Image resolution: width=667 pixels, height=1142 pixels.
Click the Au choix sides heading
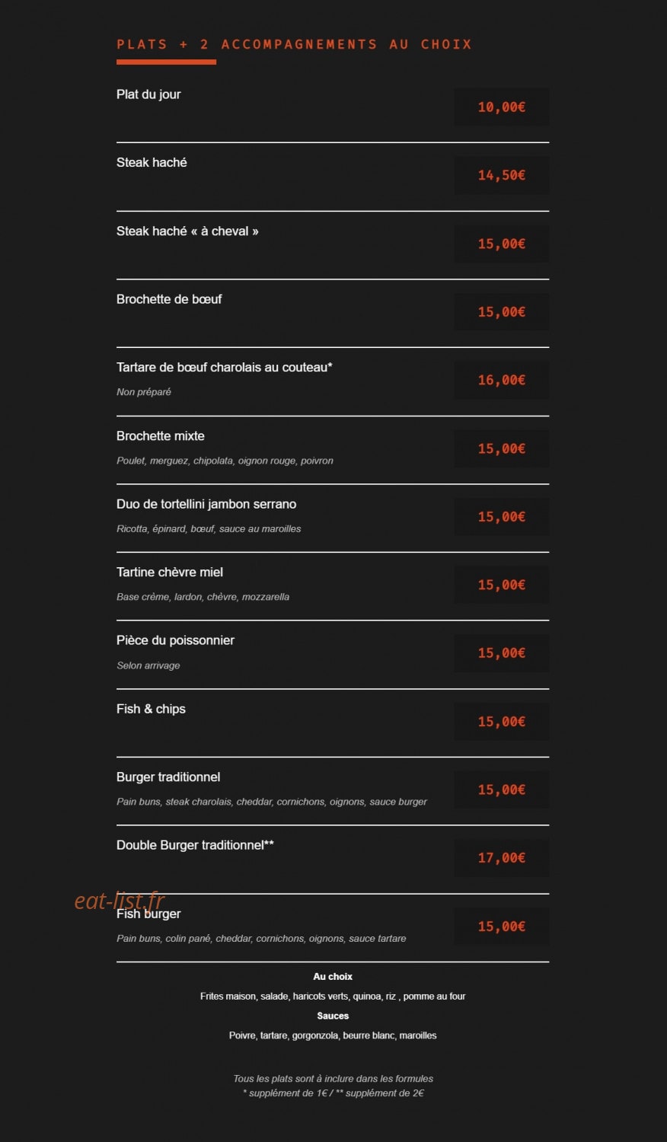coord(333,976)
